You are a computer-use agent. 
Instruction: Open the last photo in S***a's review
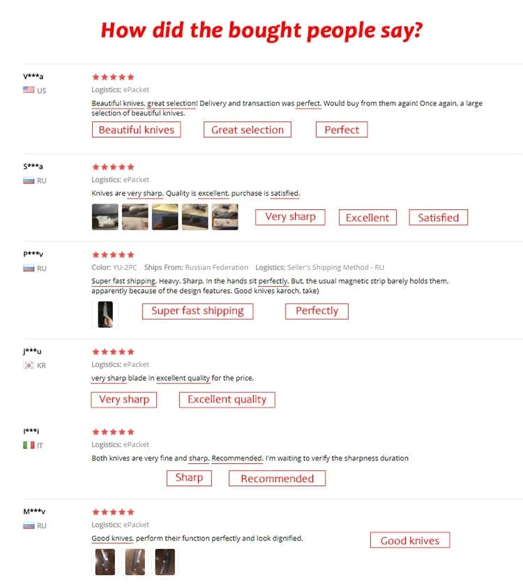click(x=225, y=217)
